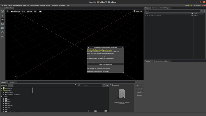This screenshot has height=116, width=206.
Task: Close the Checking Nucleus dialog
Action: pyautogui.click(x=123, y=47)
